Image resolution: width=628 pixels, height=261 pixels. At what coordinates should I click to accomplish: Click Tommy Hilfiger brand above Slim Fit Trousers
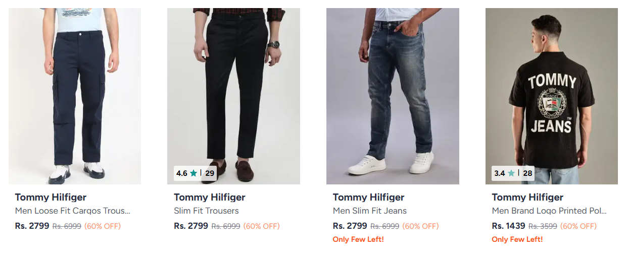coord(210,197)
